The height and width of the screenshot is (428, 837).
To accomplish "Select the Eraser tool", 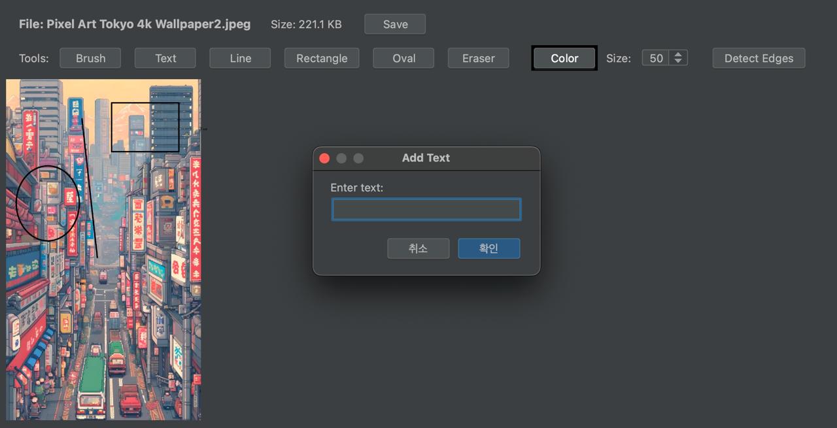I will [478, 58].
